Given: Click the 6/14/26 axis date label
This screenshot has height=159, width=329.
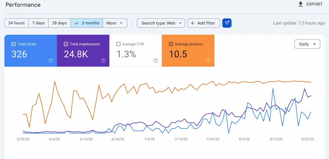Looking at the screenshot, I should pyautogui.click(x=86, y=139).
